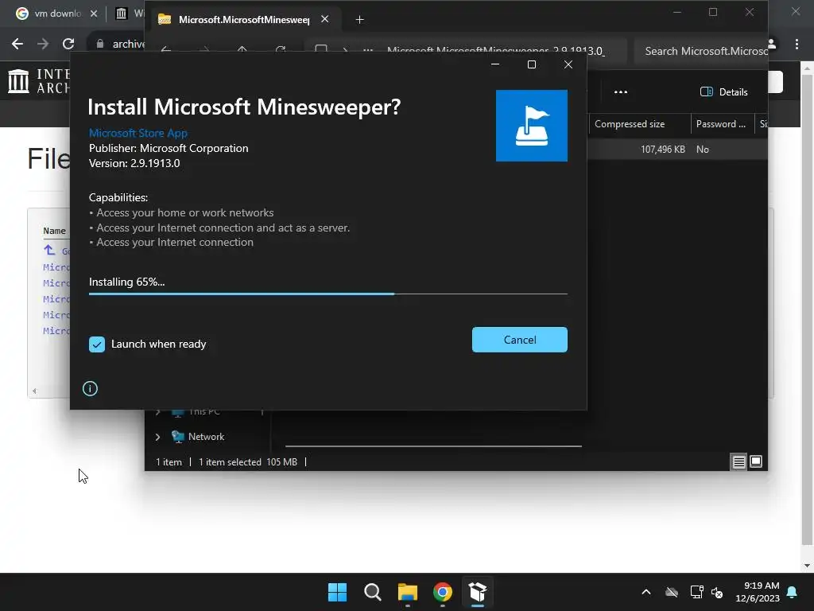Image resolution: width=814 pixels, height=611 pixels.
Task: Click the Explorer horizontal scrollbar
Action: (433, 446)
